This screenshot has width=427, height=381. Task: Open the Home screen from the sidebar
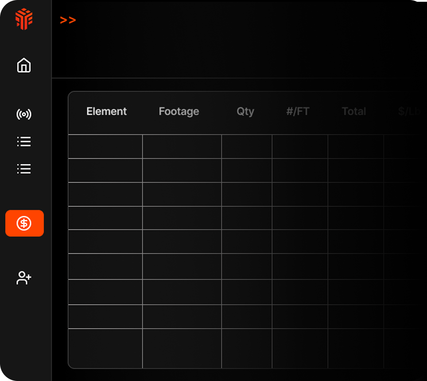tap(23, 65)
